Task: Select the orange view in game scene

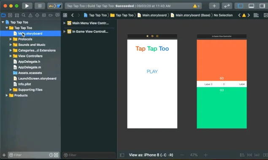Action: 222,60
